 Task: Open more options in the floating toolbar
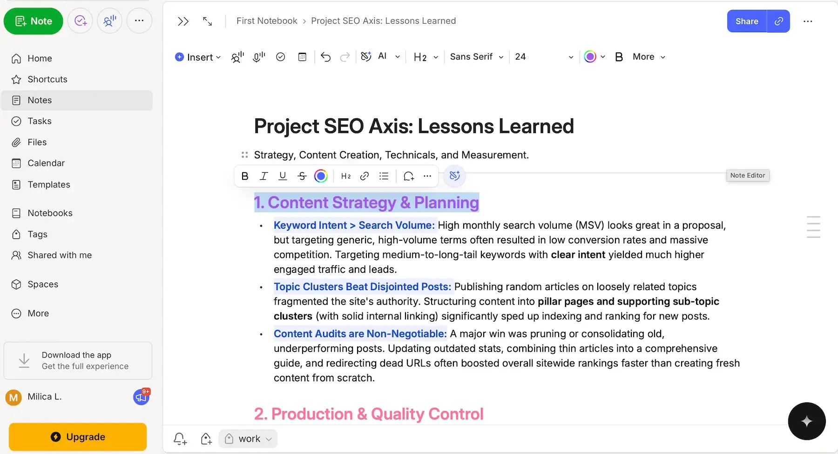pyautogui.click(x=427, y=176)
